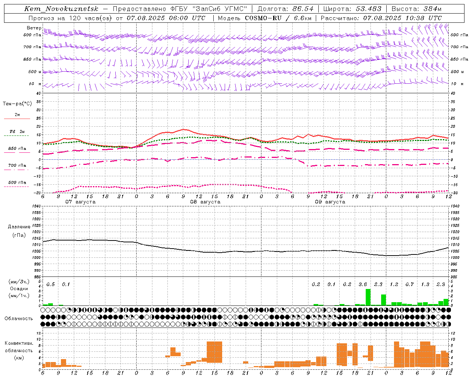Viewport: 470px width, 376px height.
Task: Click the 3.6 precipitation total value
Action: coord(363,285)
